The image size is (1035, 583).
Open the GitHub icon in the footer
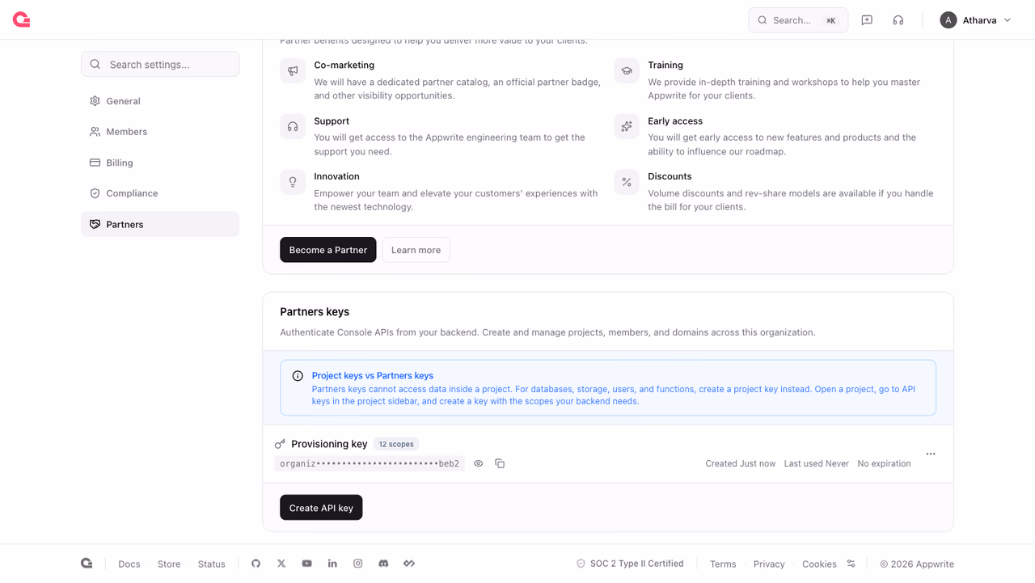pyautogui.click(x=256, y=564)
